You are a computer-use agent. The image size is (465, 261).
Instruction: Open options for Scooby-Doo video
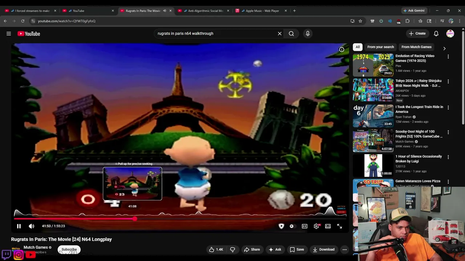pos(448,132)
